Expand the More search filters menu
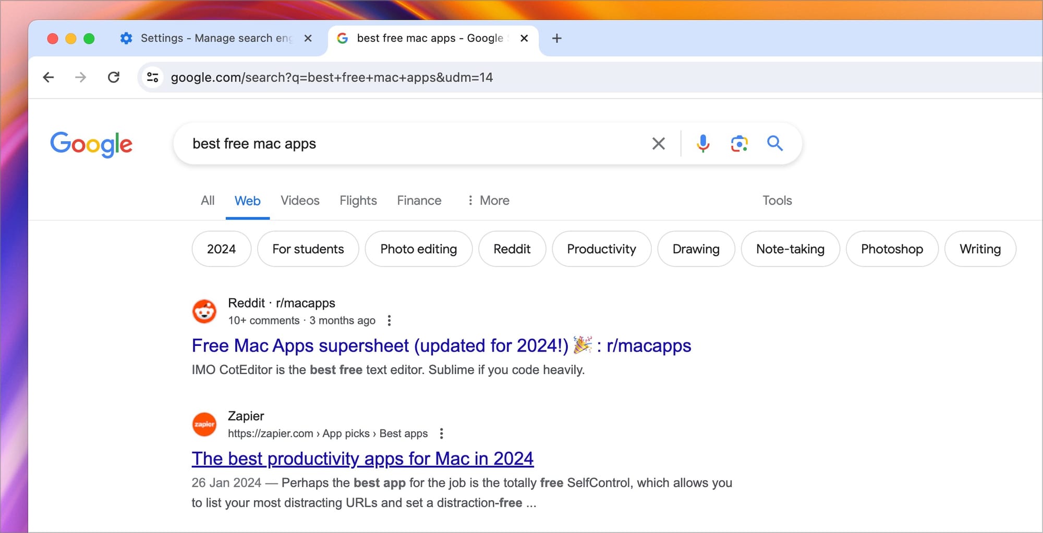 489,201
